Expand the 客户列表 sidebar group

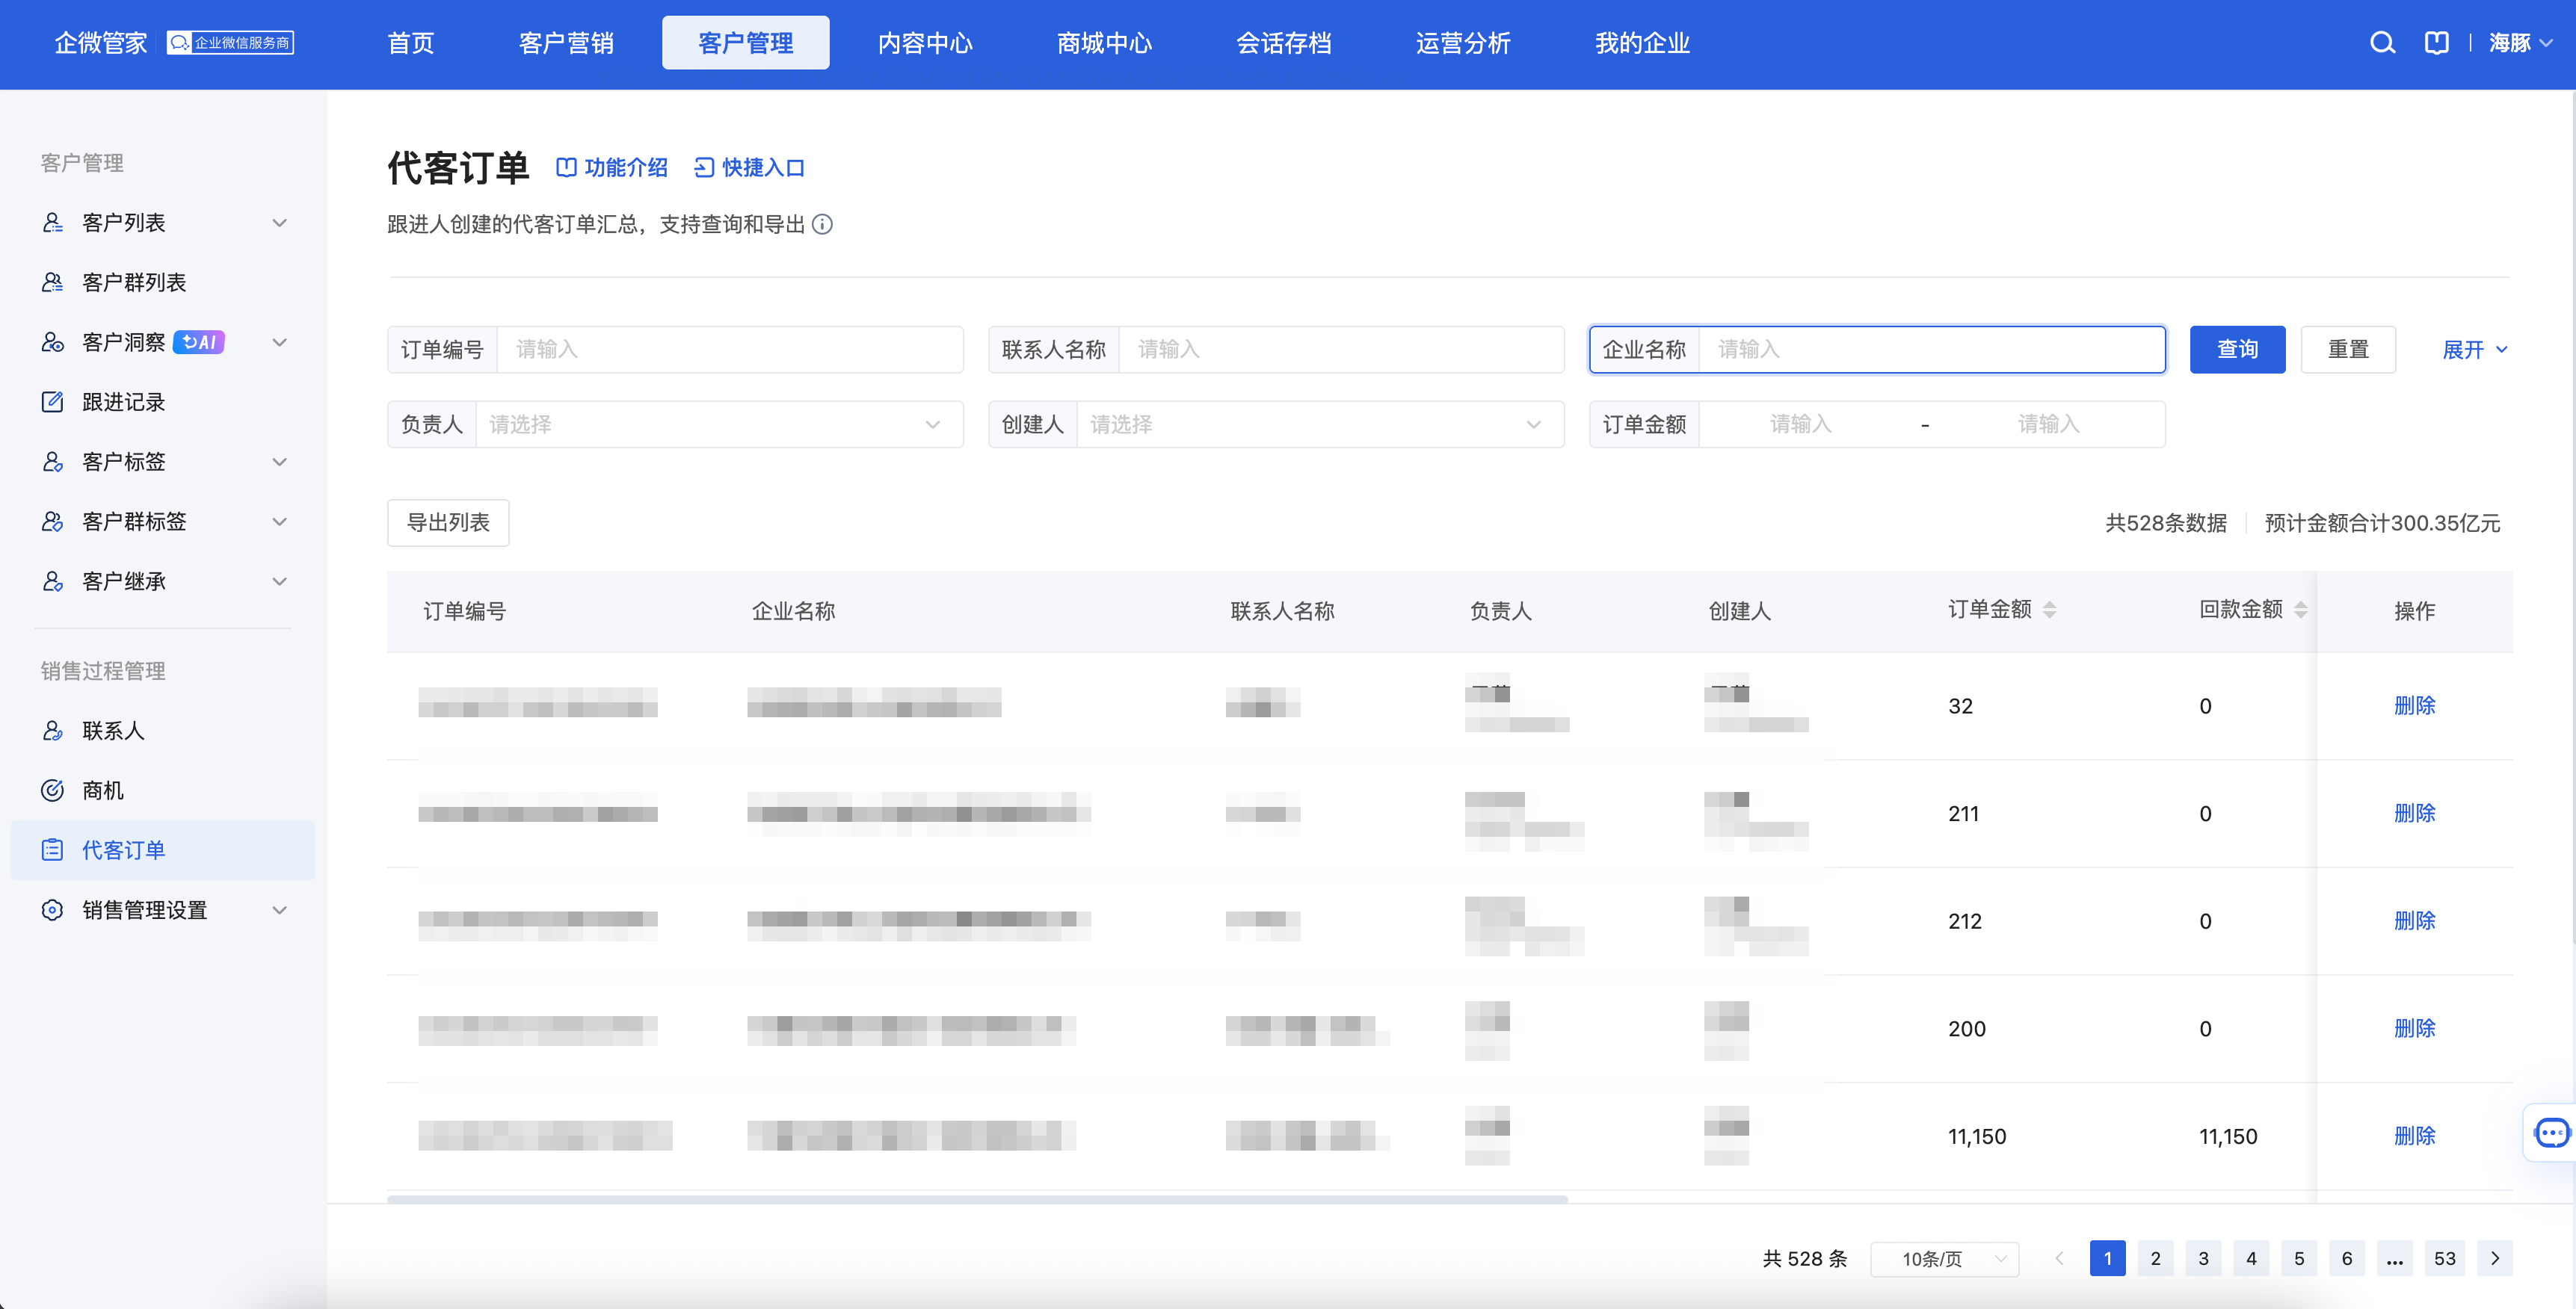[x=280, y=222]
